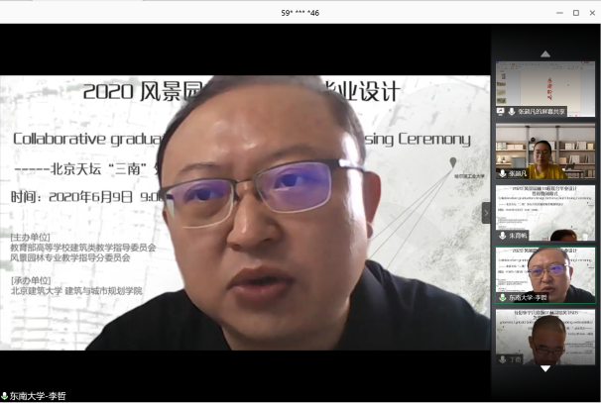Click the meeting ID title 59* *** *46
The width and height of the screenshot is (601, 403).
300,12
